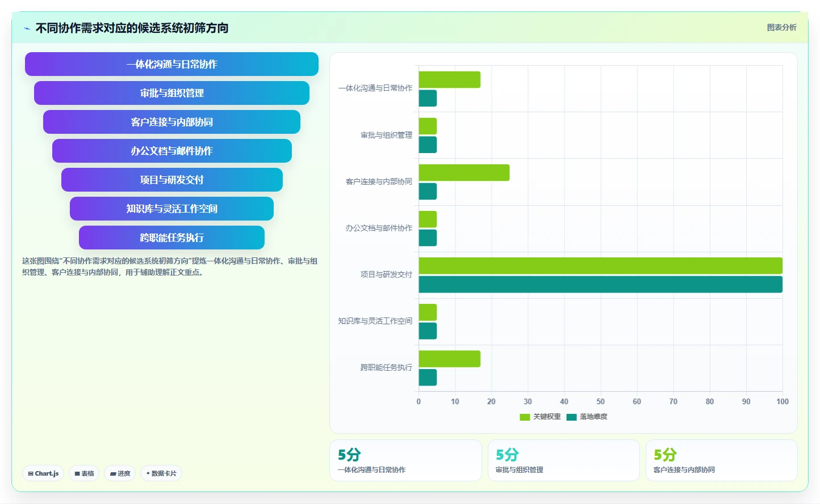Select the 知识库与灵活工作空间 funnel stage
Viewport: 820px width, 504px height.
[x=171, y=209]
